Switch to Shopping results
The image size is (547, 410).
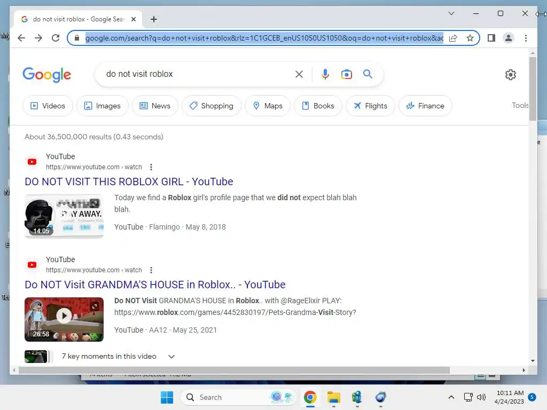coord(212,106)
